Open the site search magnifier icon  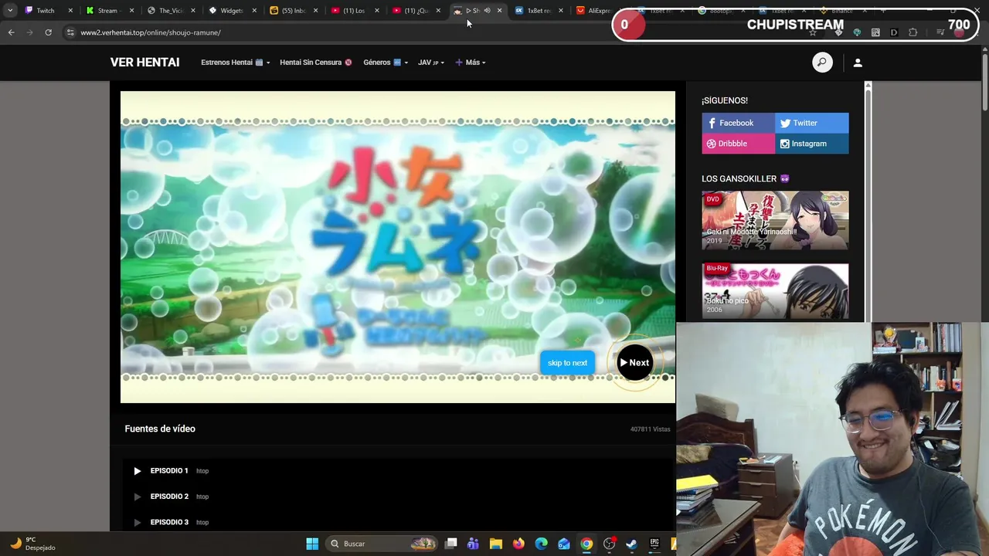click(822, 63)
